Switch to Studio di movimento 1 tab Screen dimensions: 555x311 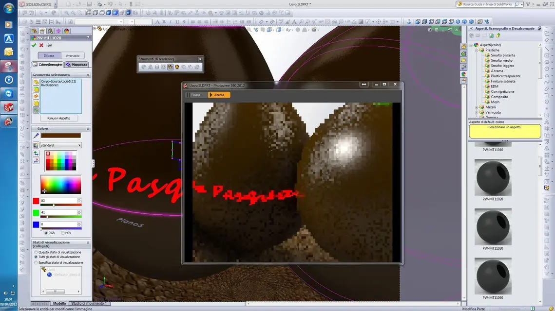pyautogui.click(x=89, y=304)
